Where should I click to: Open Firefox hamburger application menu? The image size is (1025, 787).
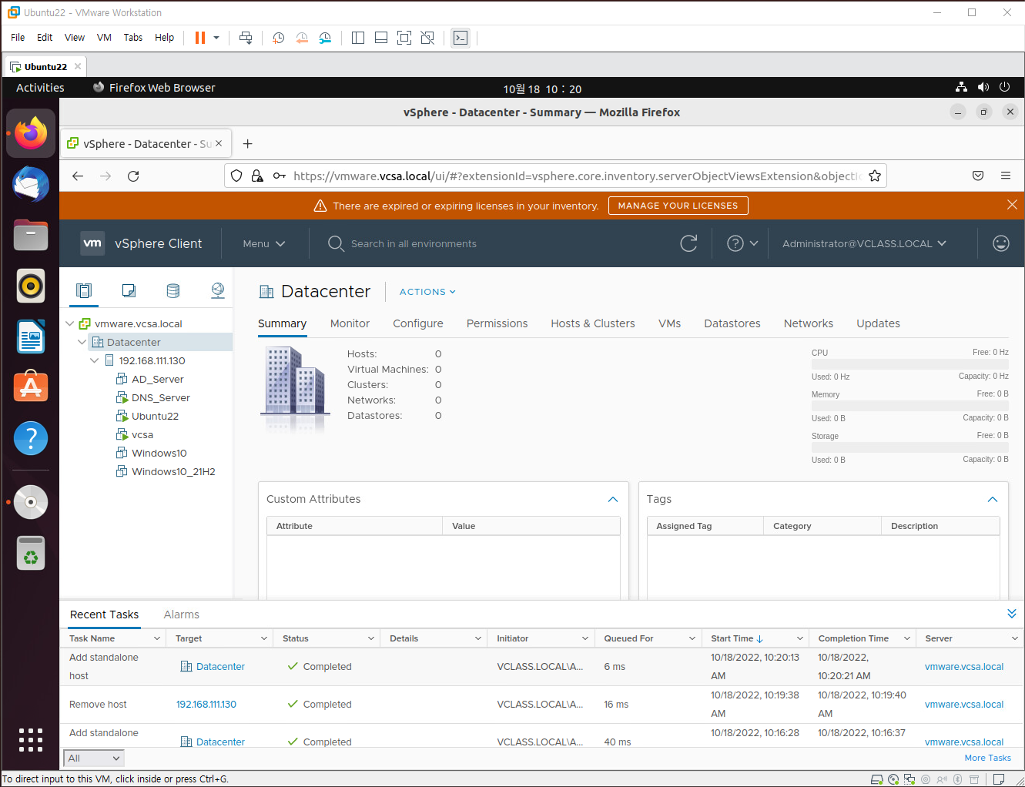pyautogui.click(x=1006, y=176)
